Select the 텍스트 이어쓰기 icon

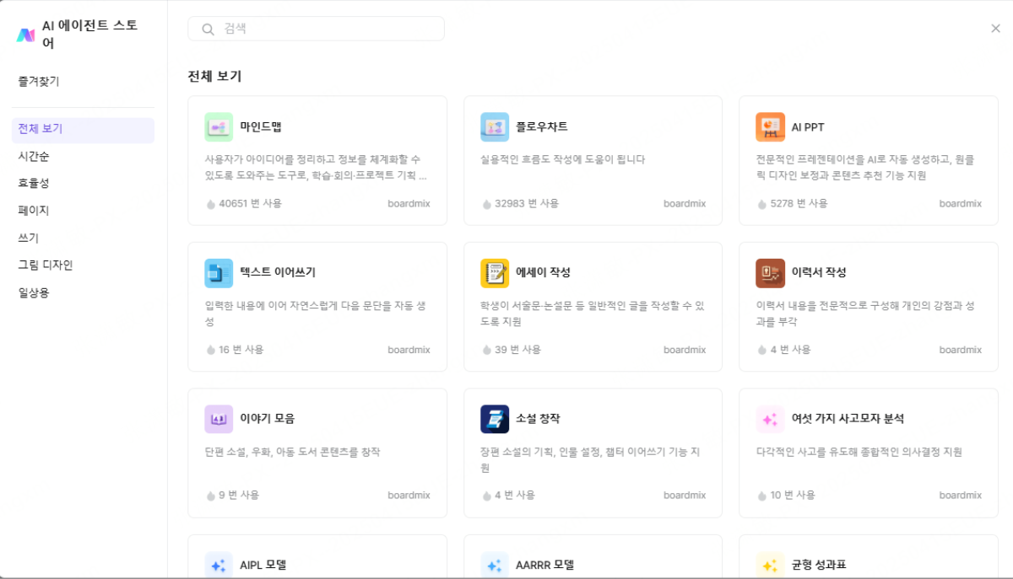coord(219,272)
